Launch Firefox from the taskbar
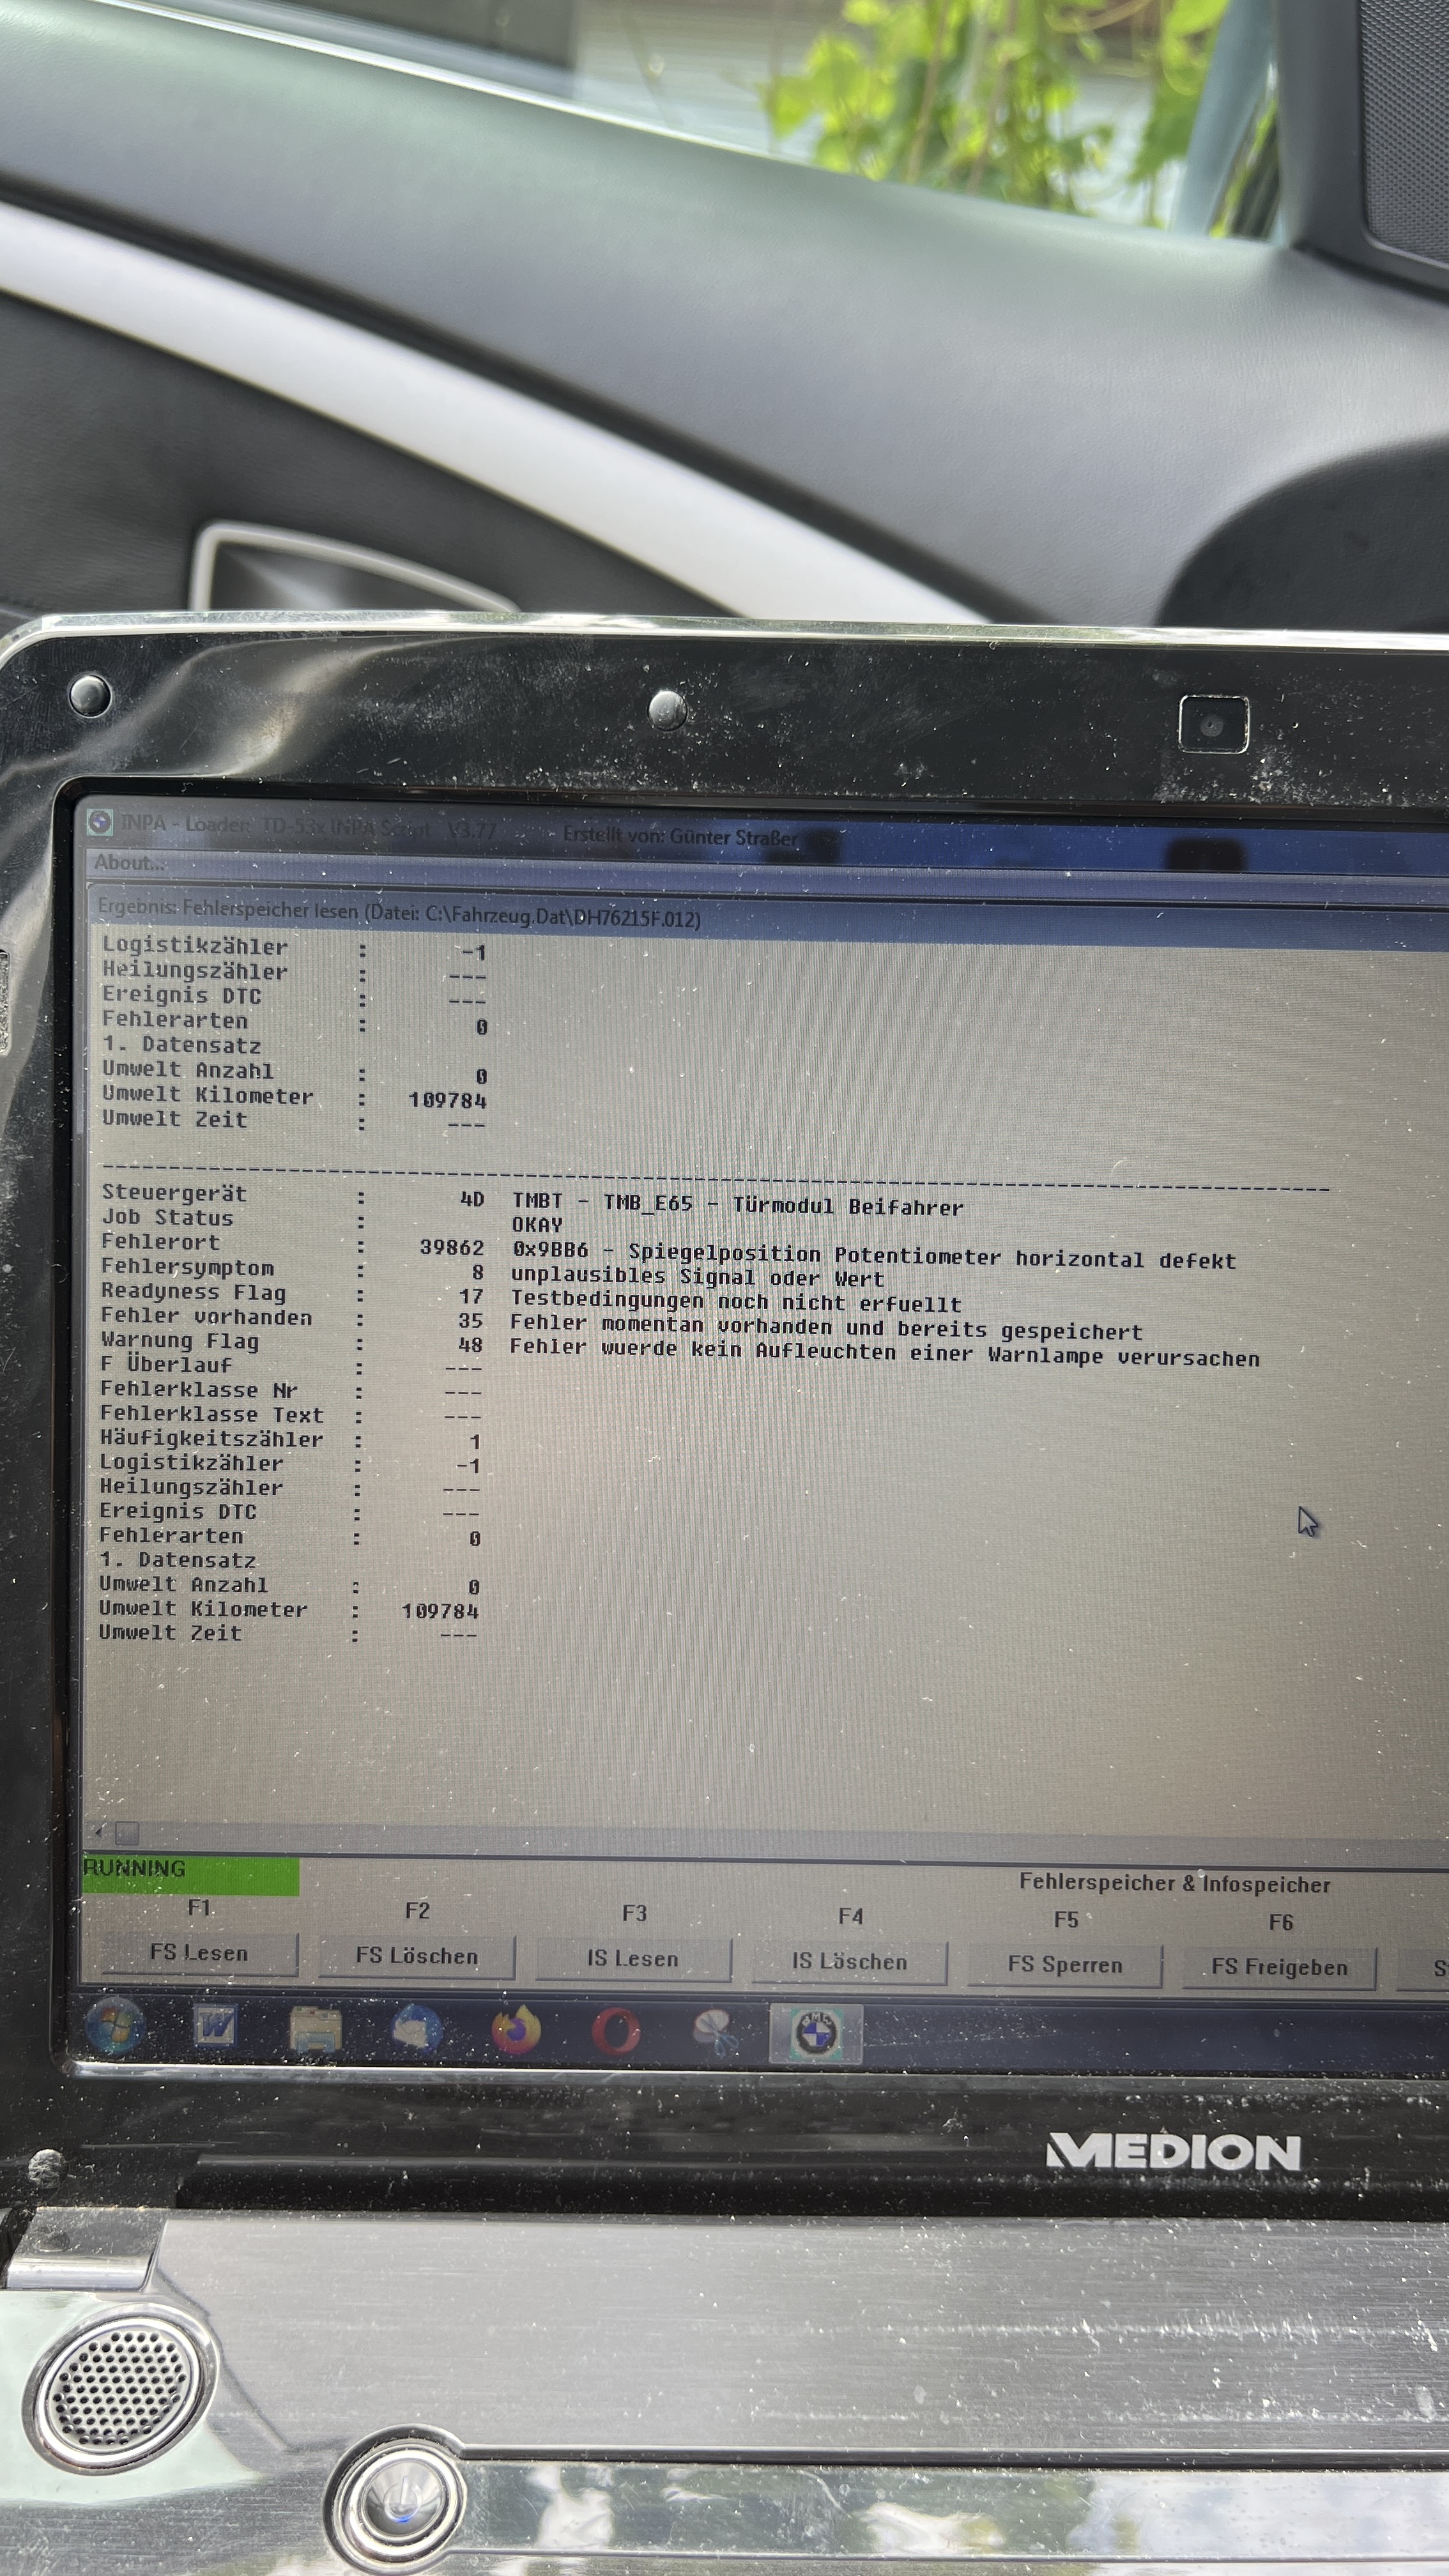The width and height of the screenshot is (1449, 2576). 516,2031
